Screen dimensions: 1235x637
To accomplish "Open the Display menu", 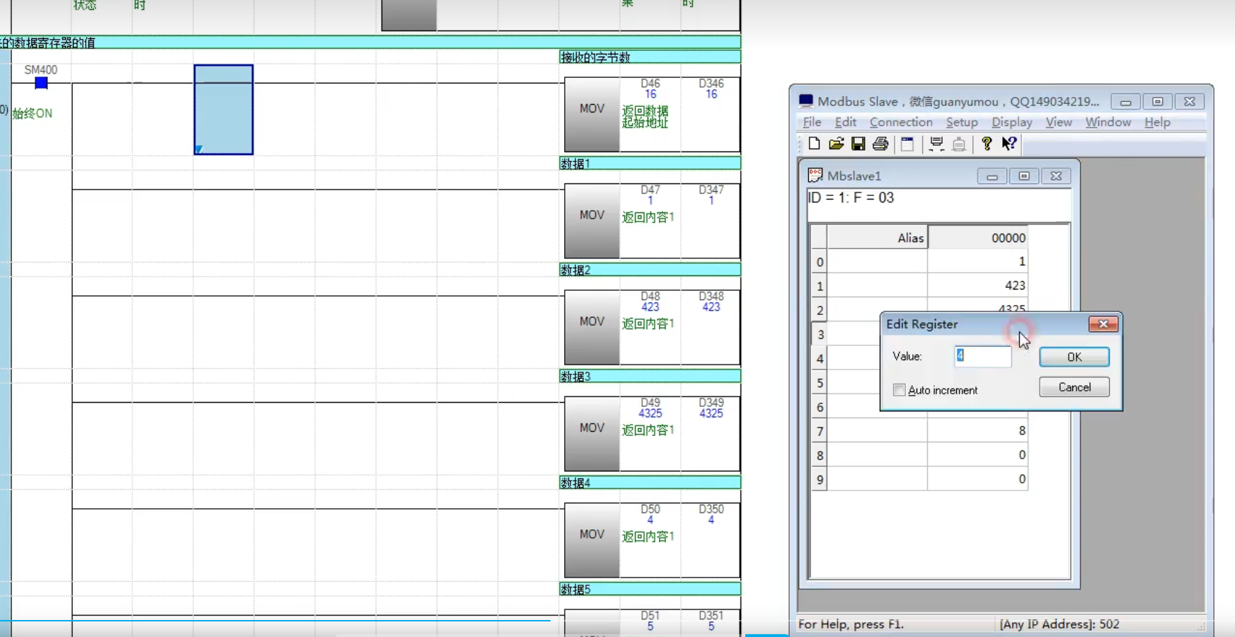I will point(1011,122).
